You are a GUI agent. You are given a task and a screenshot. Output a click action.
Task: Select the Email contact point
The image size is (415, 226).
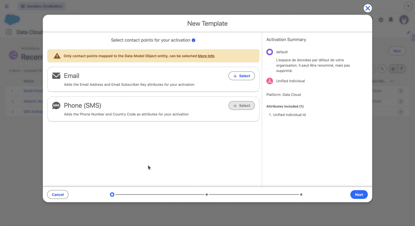pyautogui.click(x=242, y=76)
